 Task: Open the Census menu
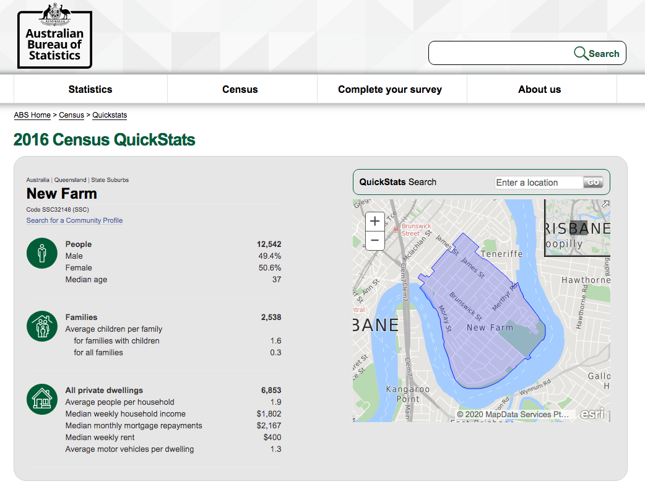(240, 89)
